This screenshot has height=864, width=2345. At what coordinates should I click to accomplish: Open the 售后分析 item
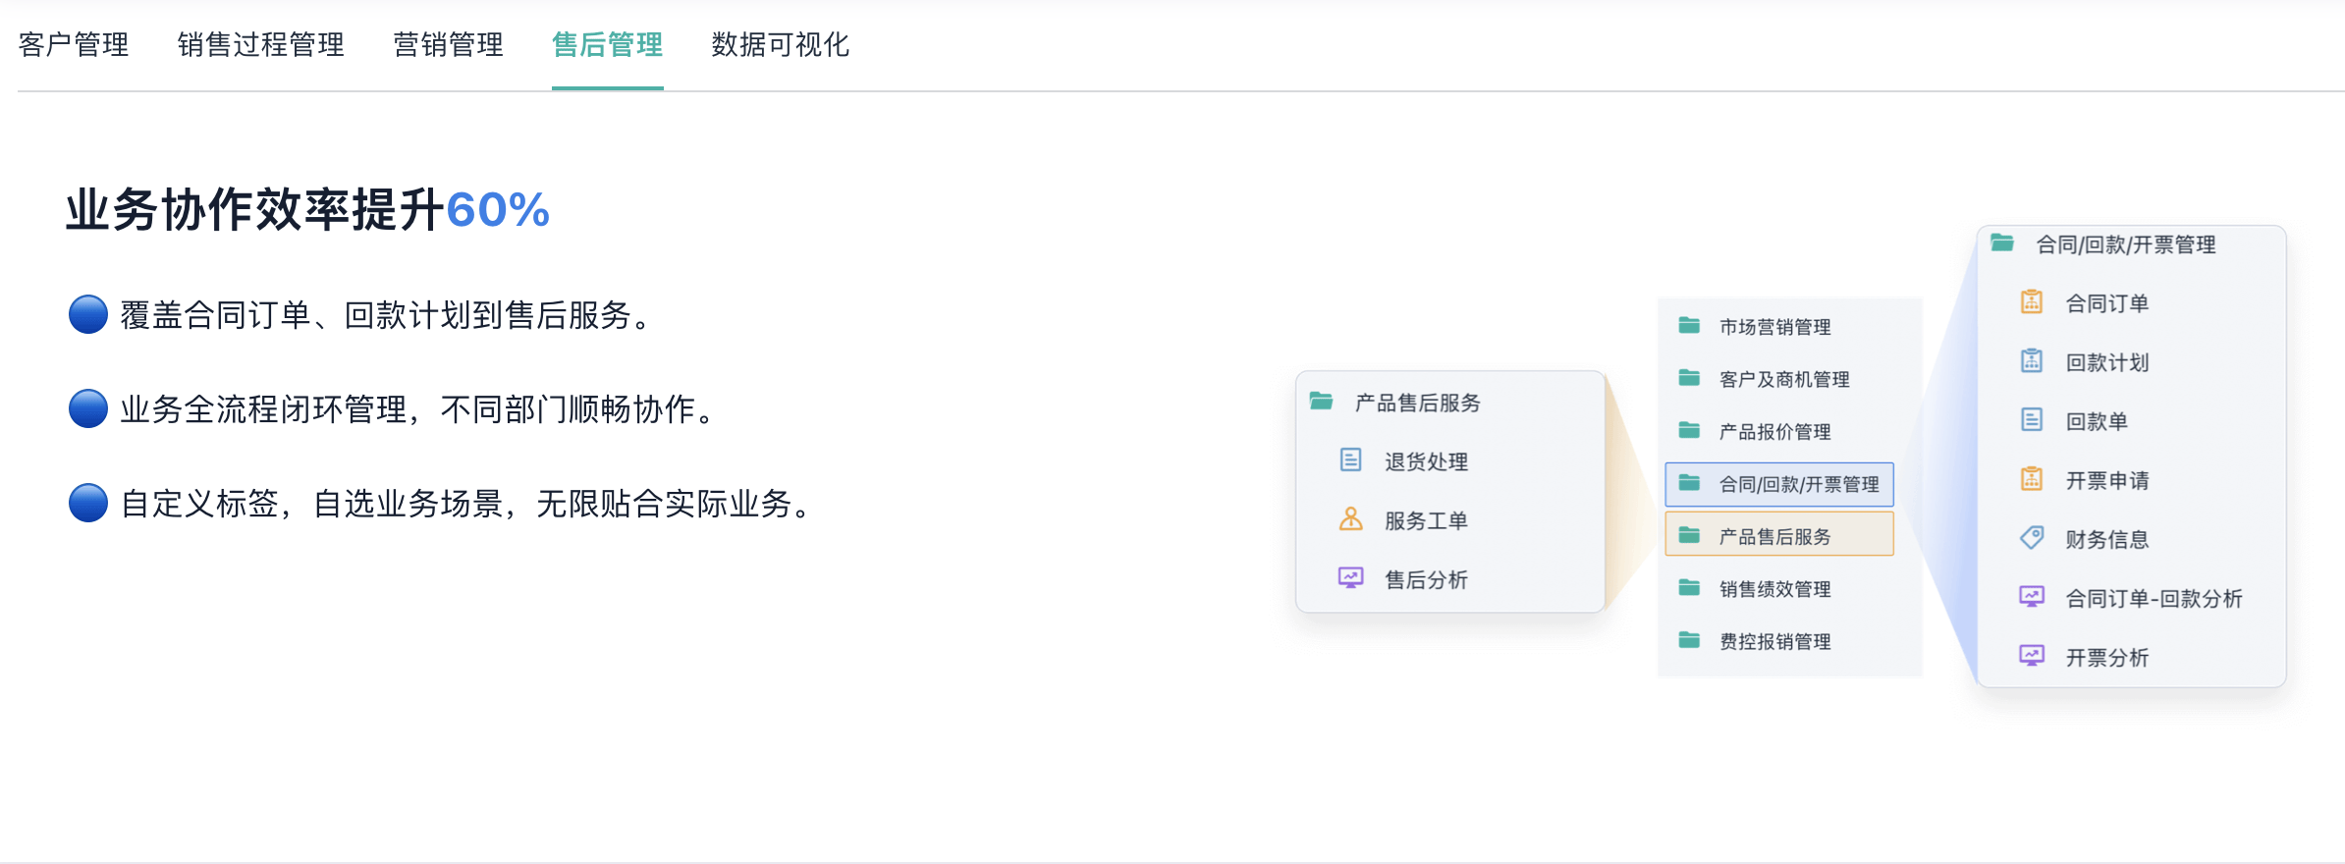click(x=1426, y=579)
